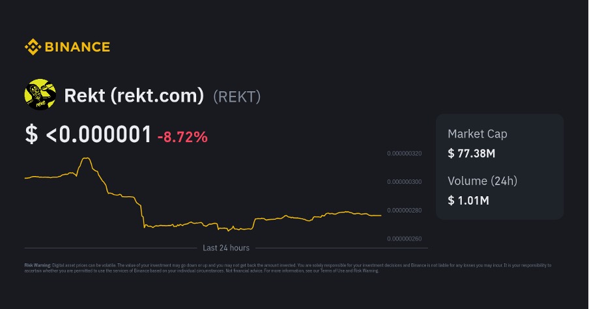This screenshot has width=589, height=309.
Task: Click the 0.000000260 y-axis label
Action: (x=404, y=239)
